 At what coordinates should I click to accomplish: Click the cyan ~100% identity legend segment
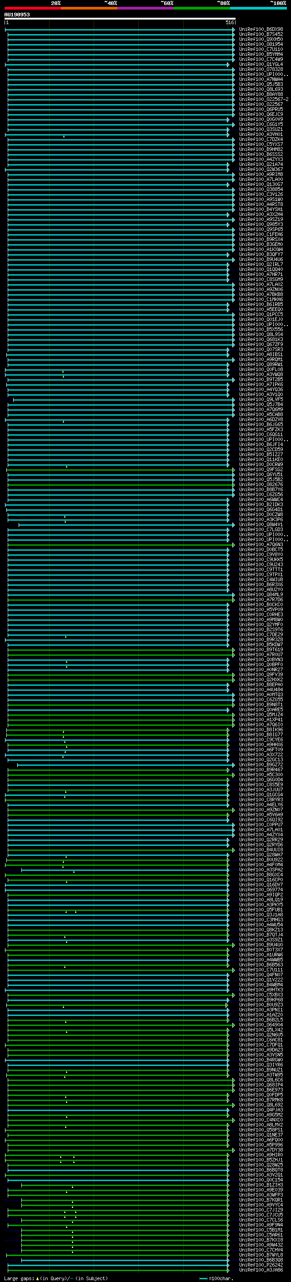pyautogui.click(x=258, y=8)
